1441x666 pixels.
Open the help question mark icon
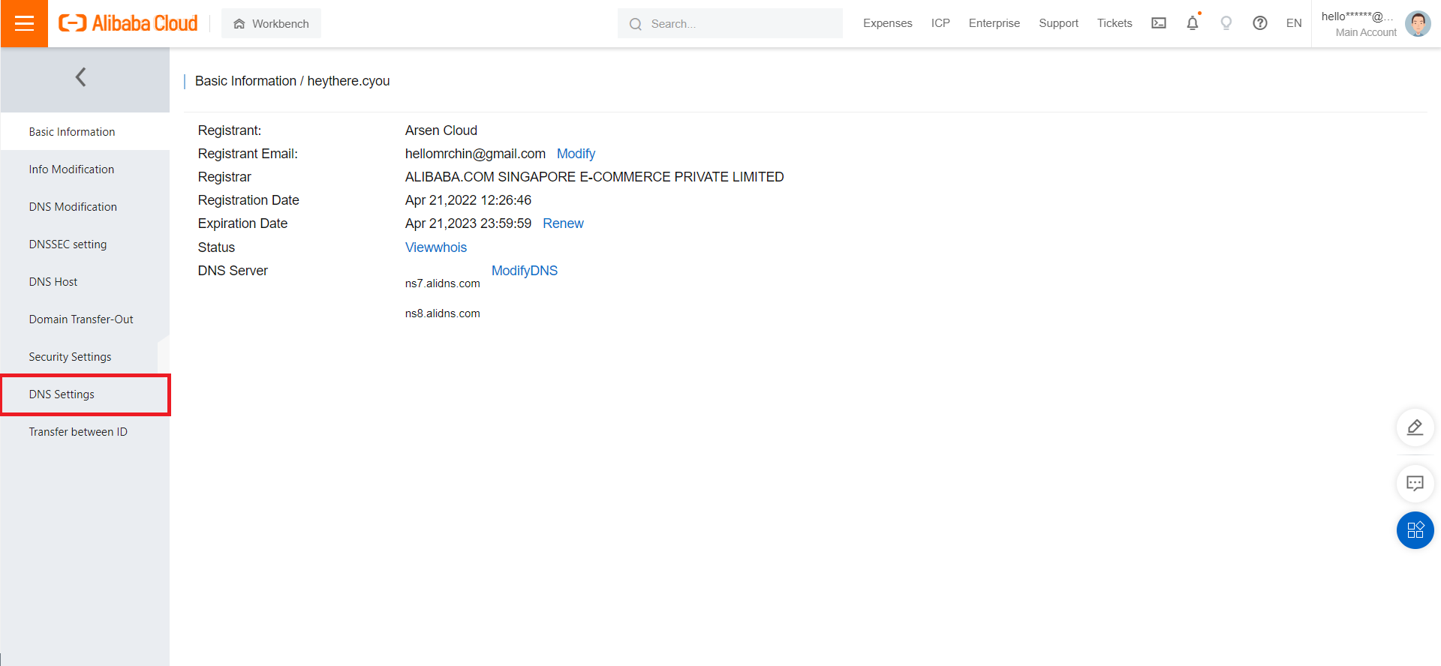[x=1260, y=23]
